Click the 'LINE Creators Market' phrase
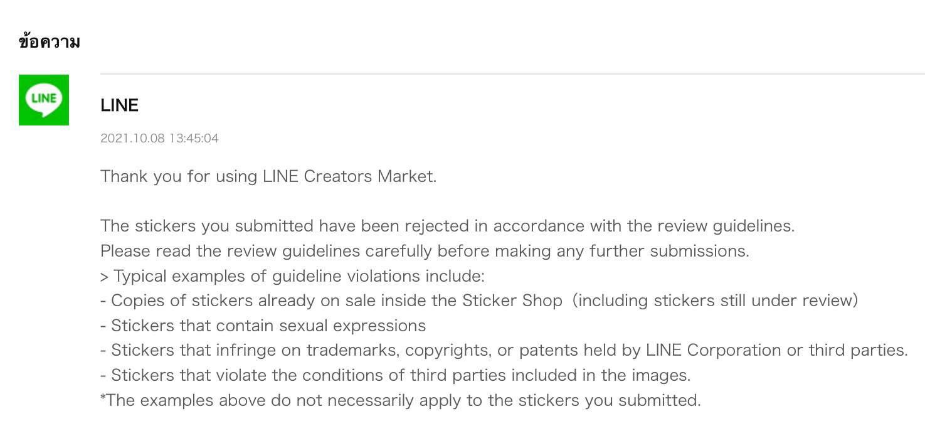Image resolution: width=925 pixels, height=431 pixels. pyautogui.click(x=348, y=176)
